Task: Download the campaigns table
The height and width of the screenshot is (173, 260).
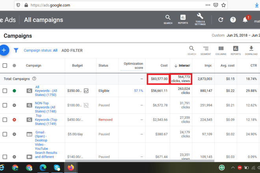Action: [x=251, y=50]
